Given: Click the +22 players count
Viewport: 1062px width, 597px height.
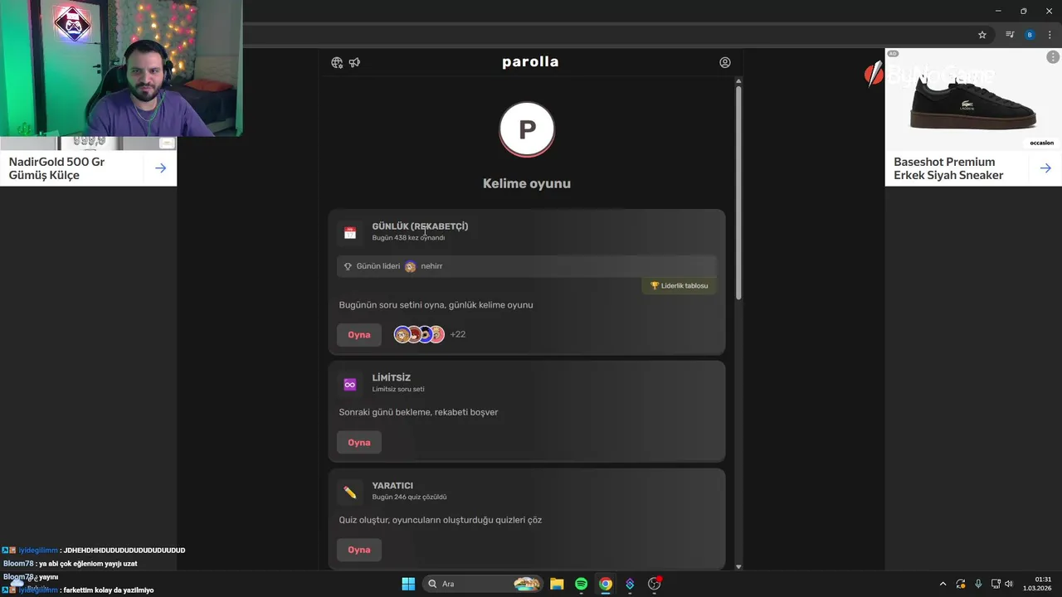Looking at the screenshot, I should point(458,334).
